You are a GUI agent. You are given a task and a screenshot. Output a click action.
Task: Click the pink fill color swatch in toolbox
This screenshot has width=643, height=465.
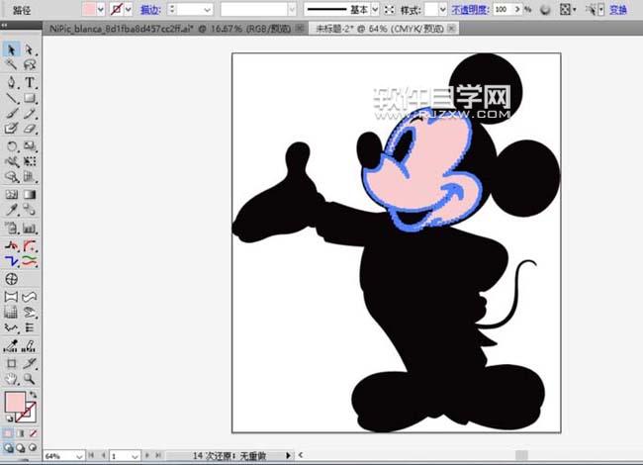pos(15,402)
